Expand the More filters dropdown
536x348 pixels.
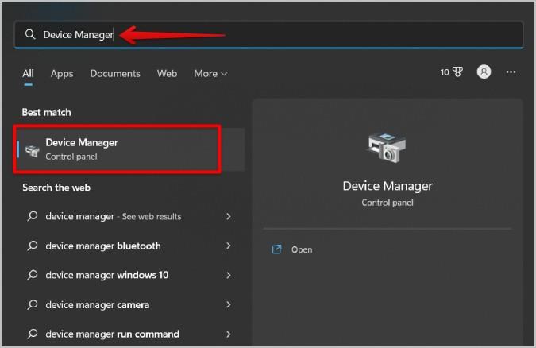click(x=210, y=74)
